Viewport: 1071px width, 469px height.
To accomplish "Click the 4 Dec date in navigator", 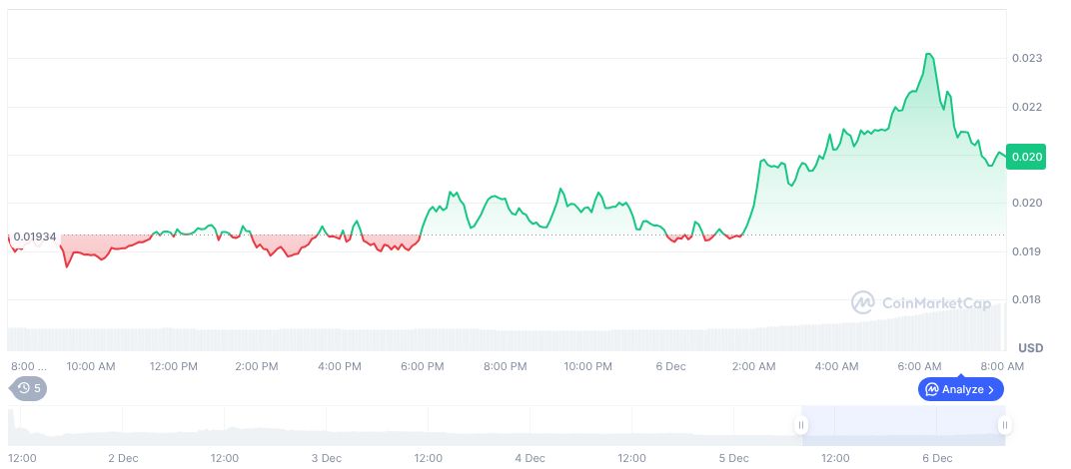I will 530,458.
